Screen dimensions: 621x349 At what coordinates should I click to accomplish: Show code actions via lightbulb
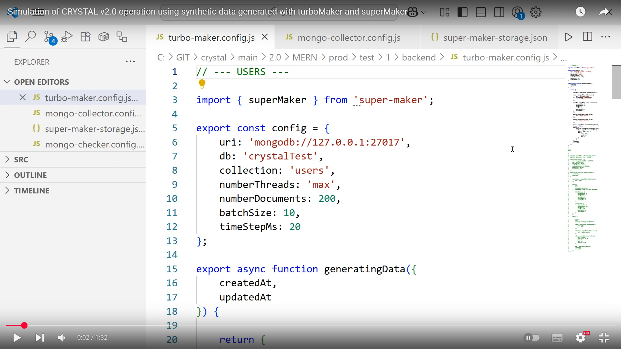202,84
